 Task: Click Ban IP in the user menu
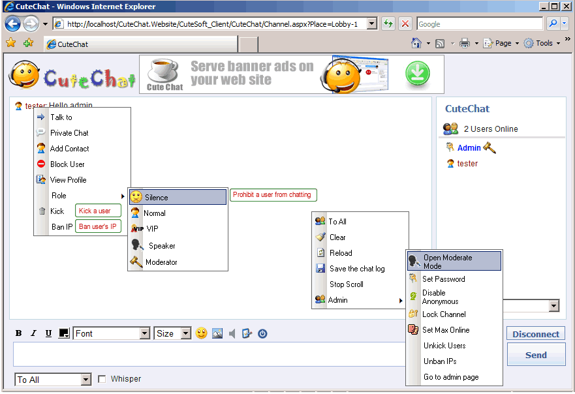62,227
